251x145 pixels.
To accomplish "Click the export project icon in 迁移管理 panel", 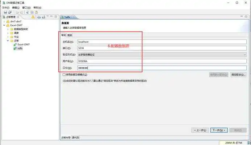I will 43,17.
